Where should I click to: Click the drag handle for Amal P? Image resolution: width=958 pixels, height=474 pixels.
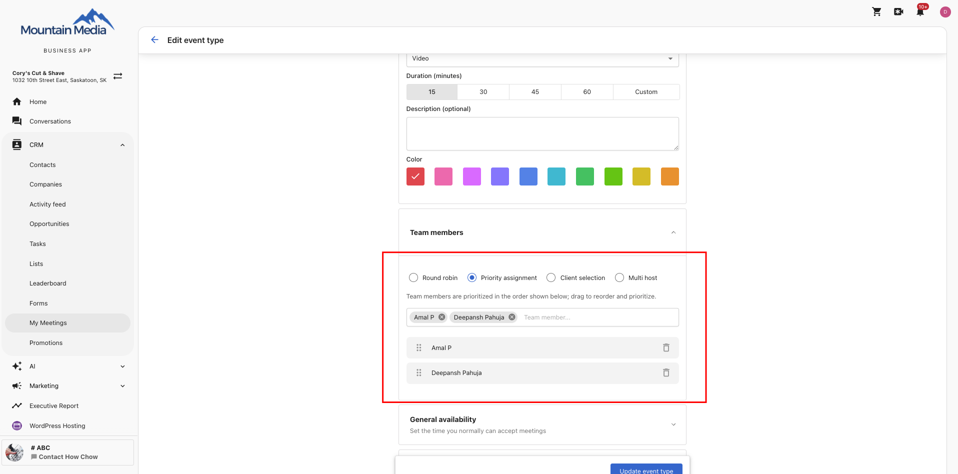pyautogui.click(x=419, y=347)
